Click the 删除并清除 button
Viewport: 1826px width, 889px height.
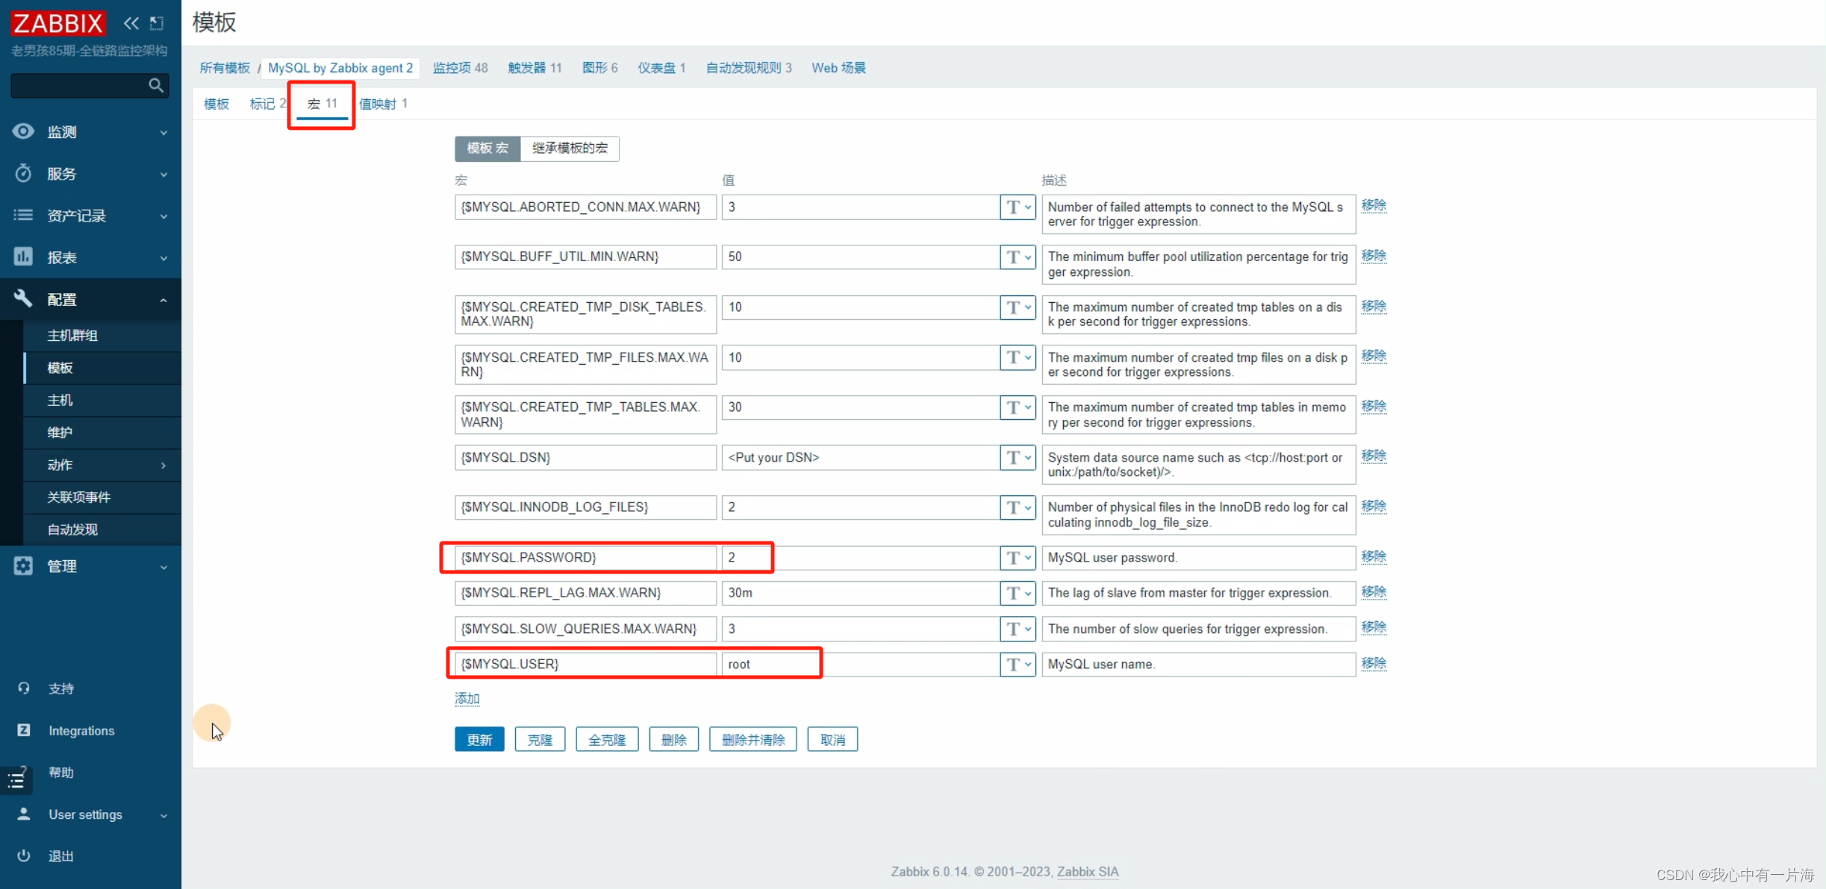[x=752, y=739]
